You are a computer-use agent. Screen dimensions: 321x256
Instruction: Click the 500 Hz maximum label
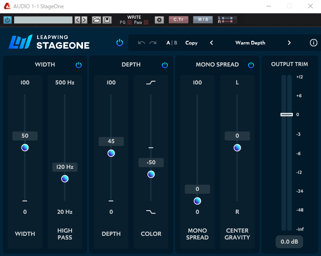tap(65, 83)
